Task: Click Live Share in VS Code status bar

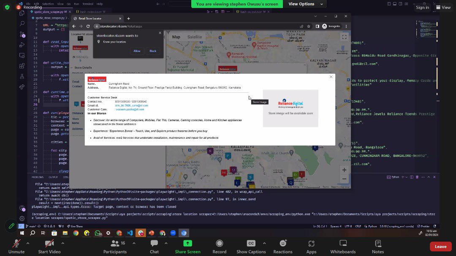Action: (x=75, y=226)
